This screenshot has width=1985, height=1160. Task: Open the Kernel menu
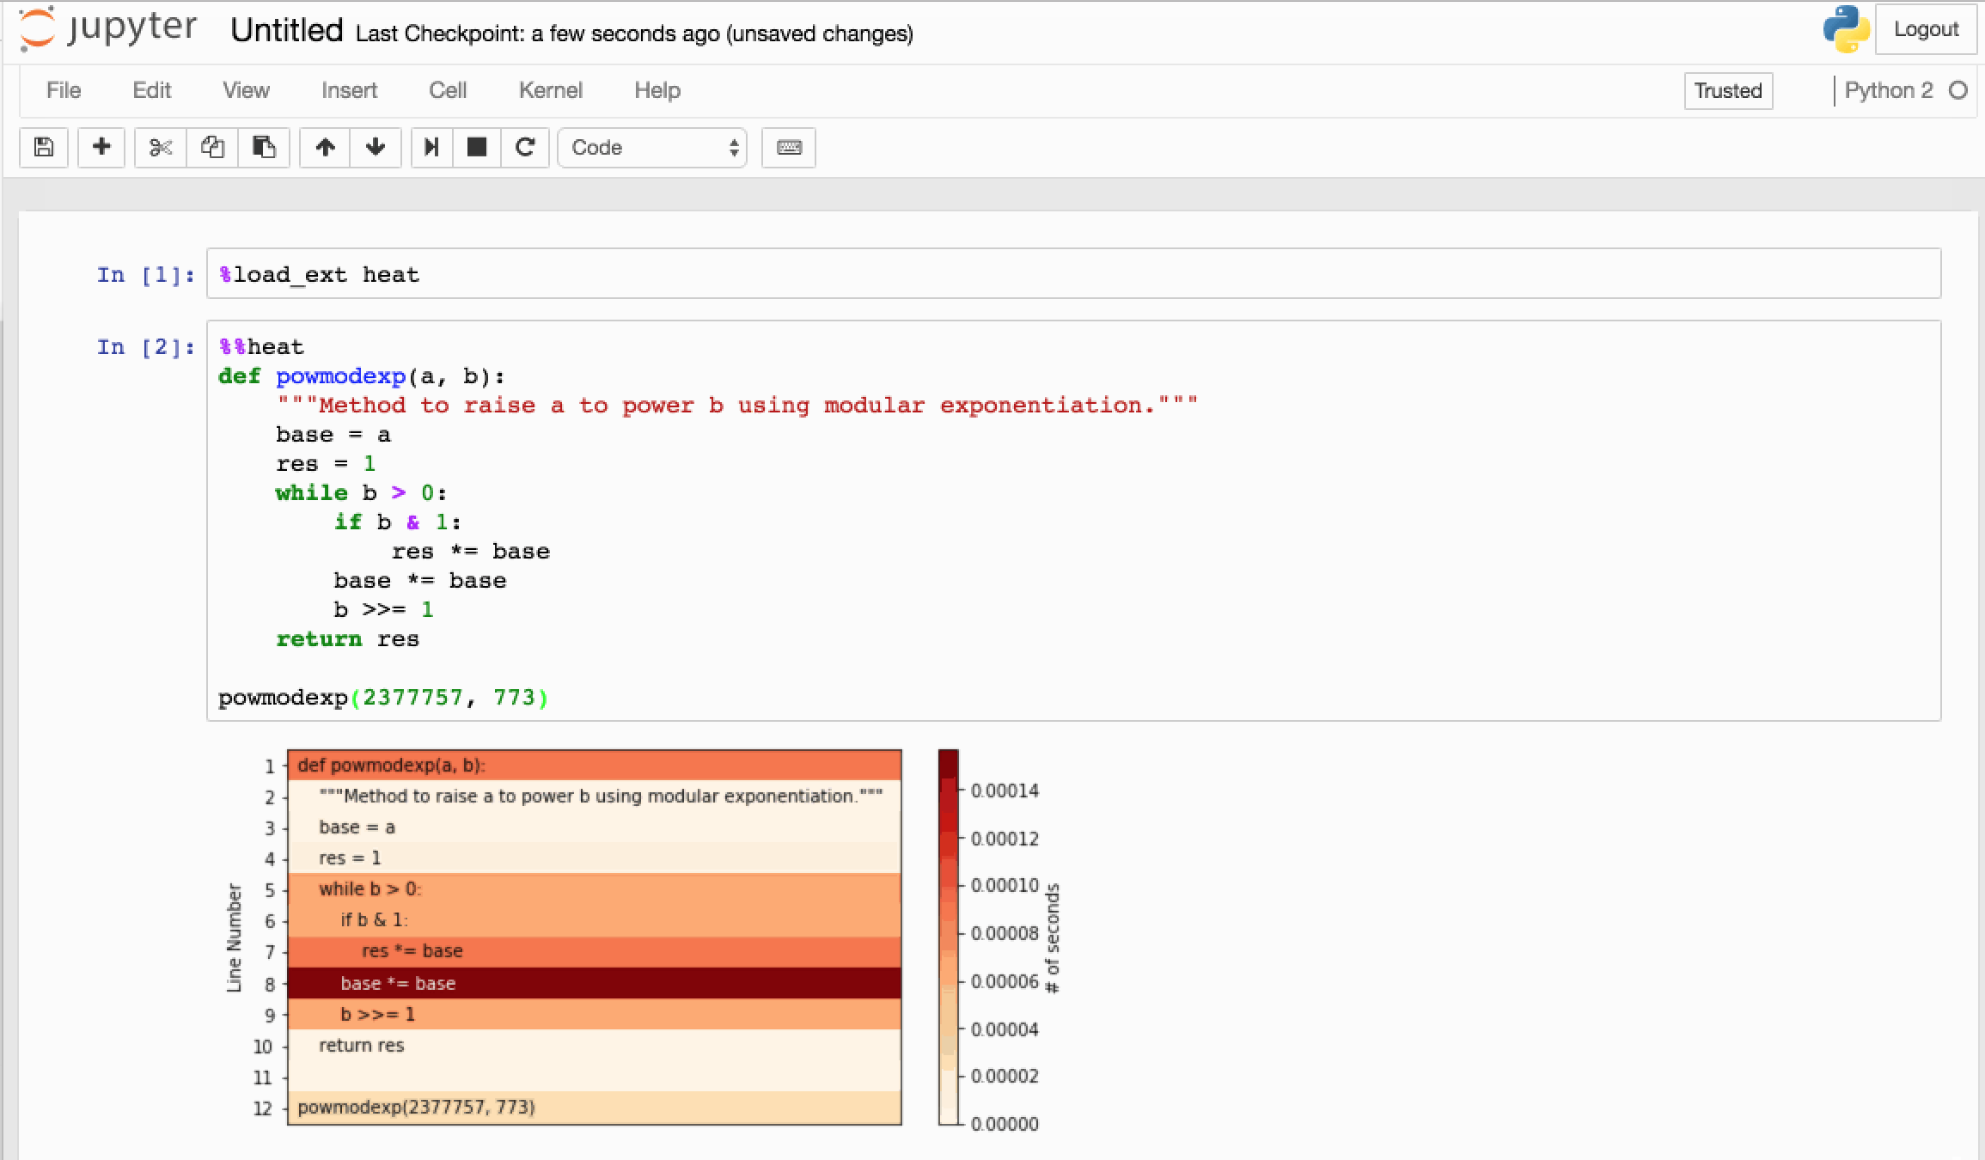click(550, 90)
